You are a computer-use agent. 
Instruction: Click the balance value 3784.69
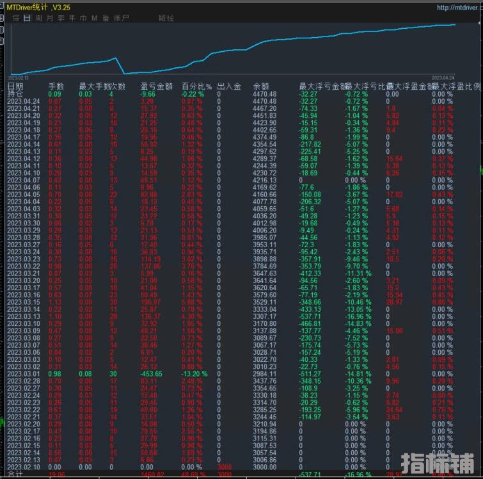coord(265,266)
